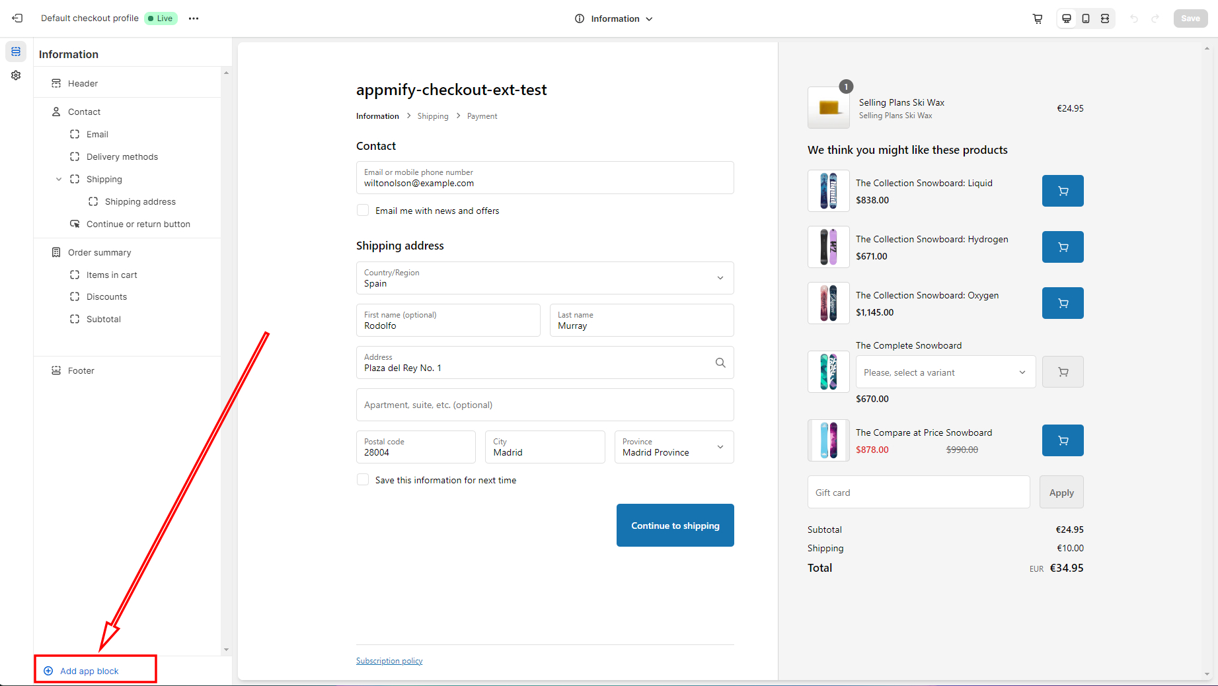Click the address search magnifier icon

720,362
